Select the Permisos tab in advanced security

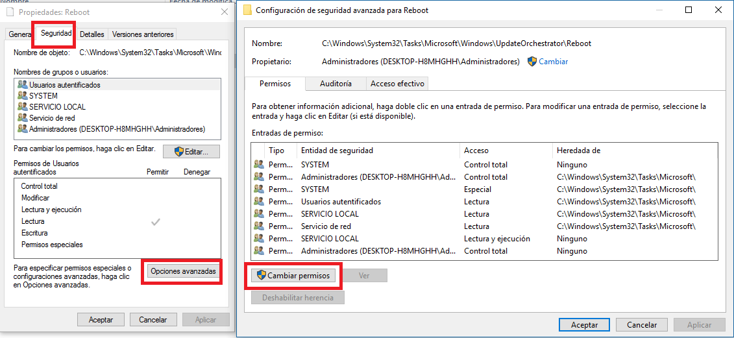pyautogui.click(x=275, y=84)
